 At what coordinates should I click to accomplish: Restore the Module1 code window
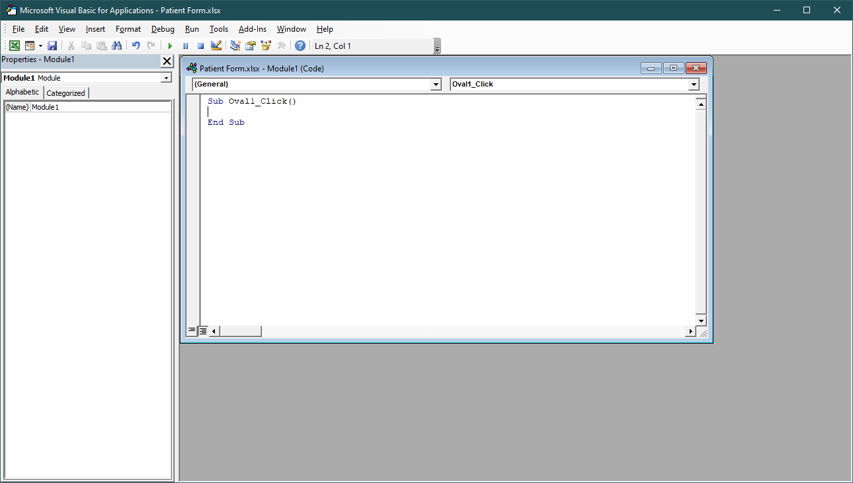(673, 68)
